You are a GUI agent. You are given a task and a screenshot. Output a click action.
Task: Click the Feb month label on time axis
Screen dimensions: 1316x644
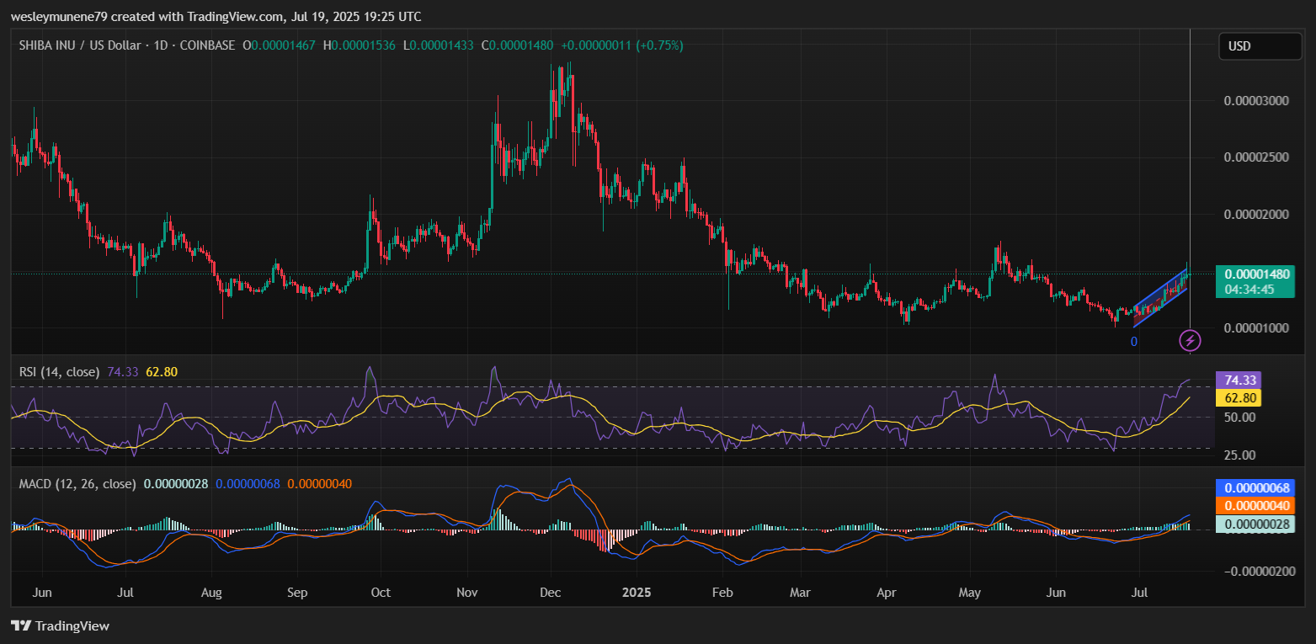722,593
